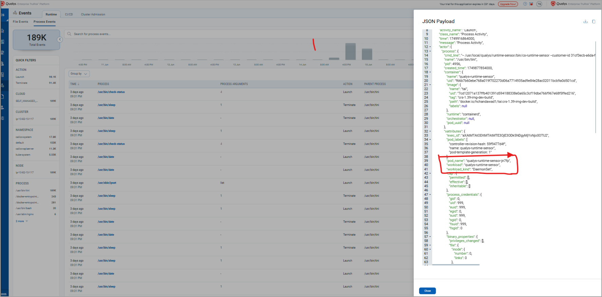This screenshot has height=297, width=602.
Task: Open the bottom sidebar list icon
Action: [2, 118]
